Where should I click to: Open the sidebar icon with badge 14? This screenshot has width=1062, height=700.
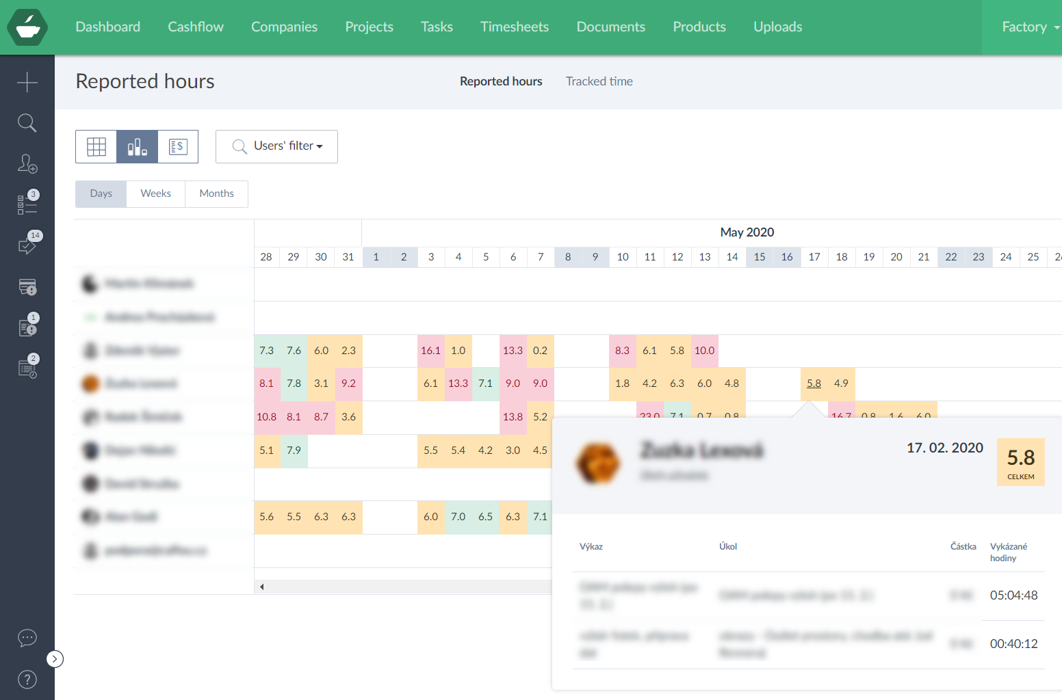27,245
